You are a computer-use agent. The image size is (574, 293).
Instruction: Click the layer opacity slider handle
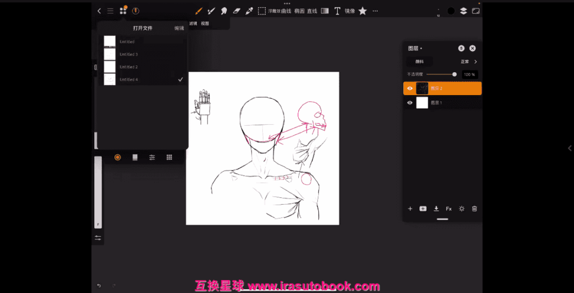click(454, 74)
